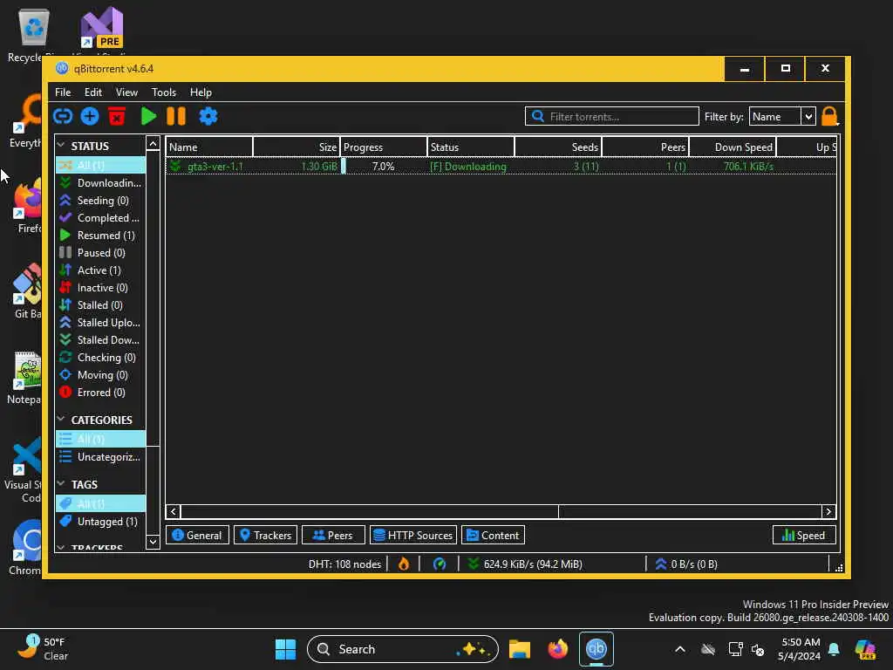The image size is (893, 670).
Task: Select the Active (1) filter
Action: coord(101,270)
